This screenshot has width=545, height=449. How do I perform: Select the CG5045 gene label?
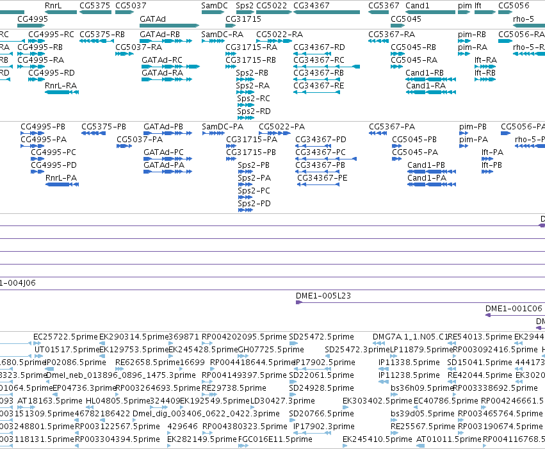(406, 19)
